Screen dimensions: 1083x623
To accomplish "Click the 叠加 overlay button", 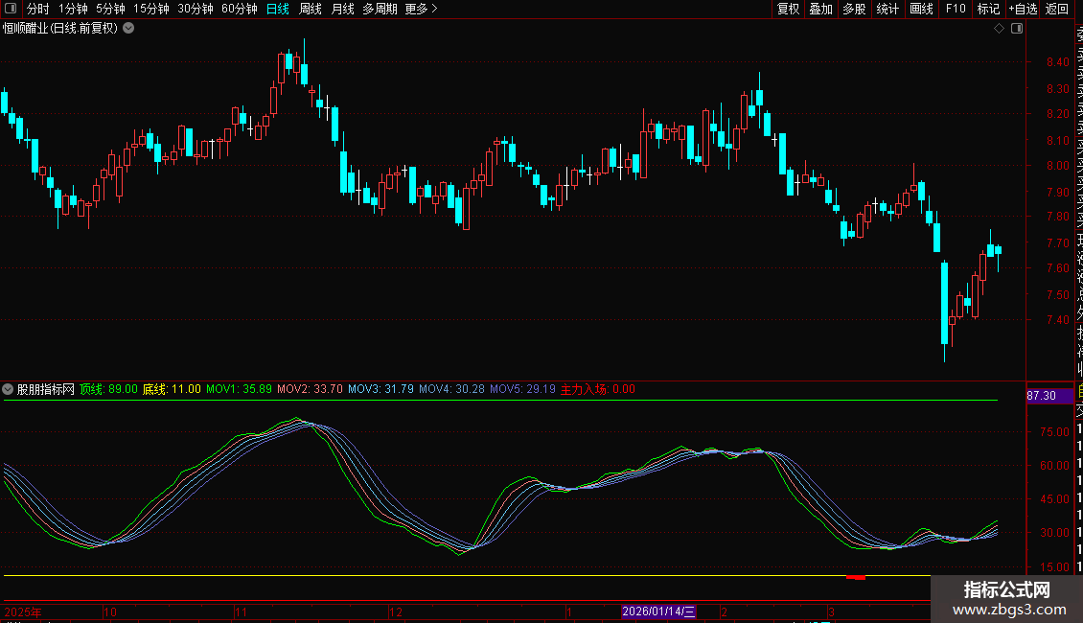I will pos(821,9).
